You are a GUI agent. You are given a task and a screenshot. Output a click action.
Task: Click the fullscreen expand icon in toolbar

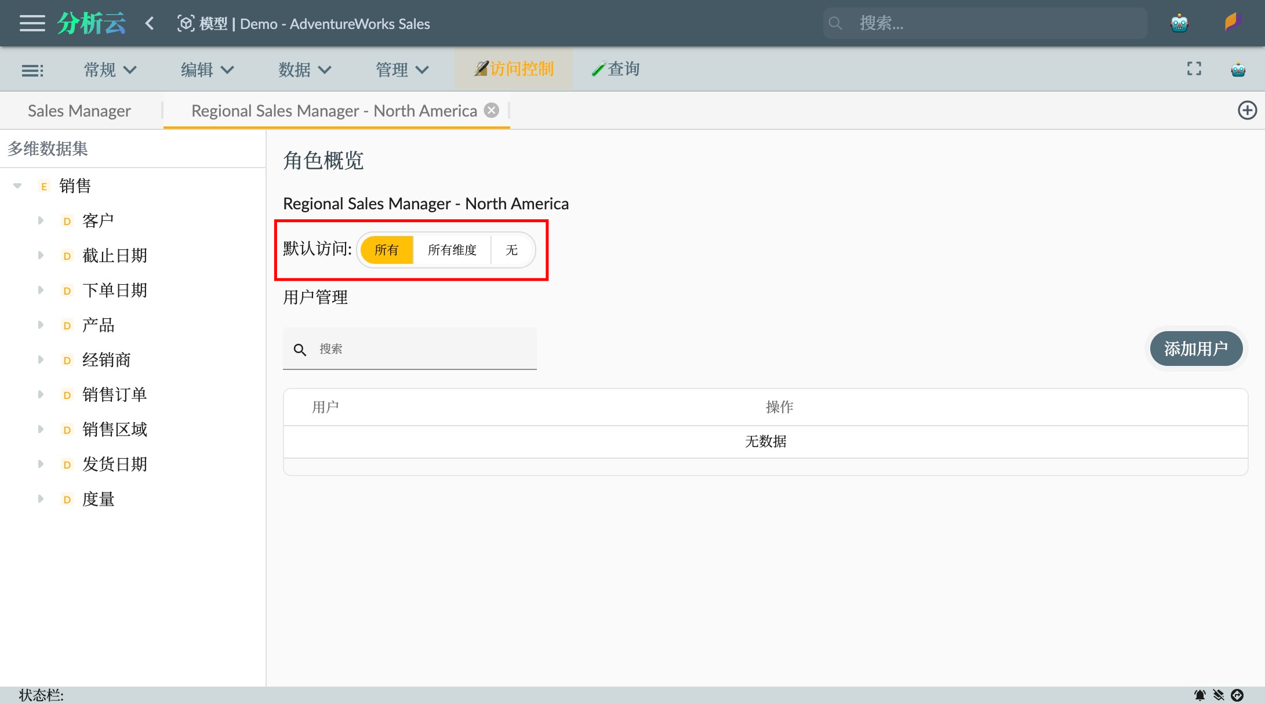point(1194,70)
